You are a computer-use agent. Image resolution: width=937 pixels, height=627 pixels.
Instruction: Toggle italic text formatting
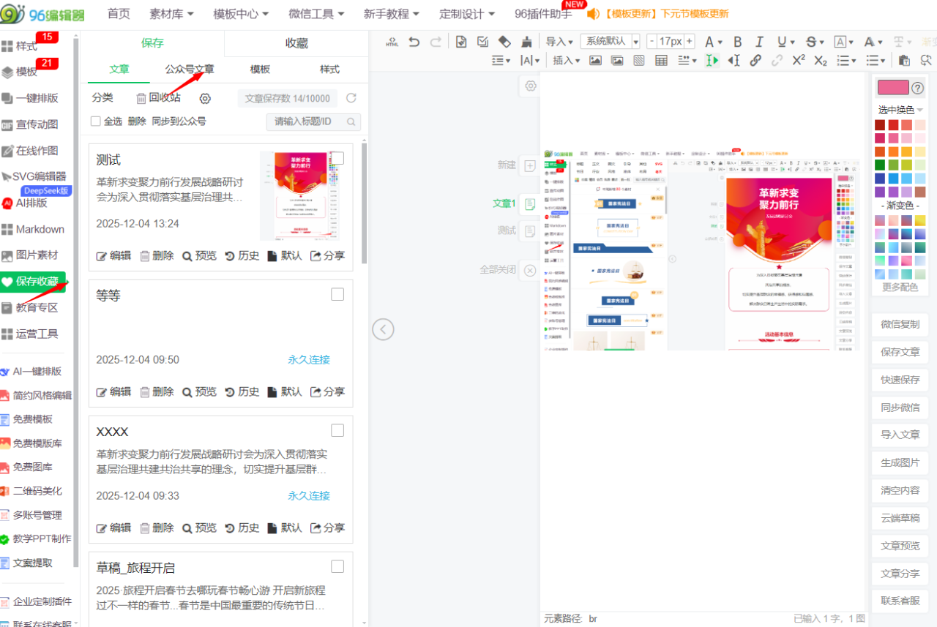tap(759, 42)
